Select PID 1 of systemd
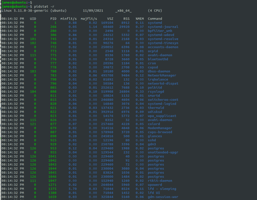Viewport: 257px width, 200px height. [56, 22]
